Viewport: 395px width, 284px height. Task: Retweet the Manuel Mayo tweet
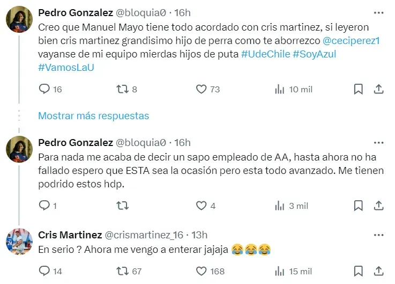click(122, 89)
